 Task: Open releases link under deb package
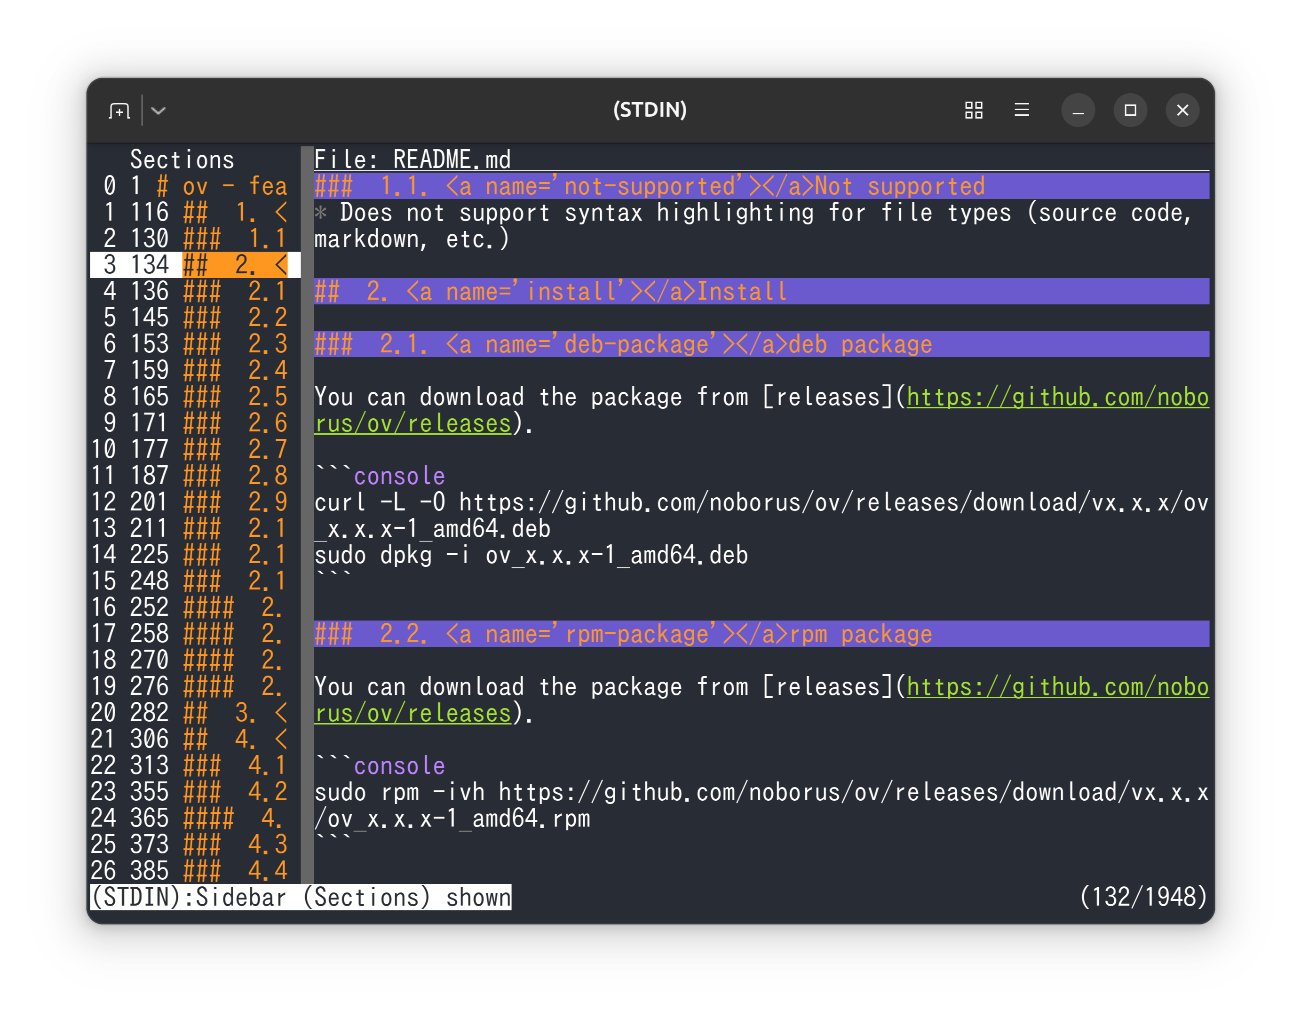(1058, 398)
